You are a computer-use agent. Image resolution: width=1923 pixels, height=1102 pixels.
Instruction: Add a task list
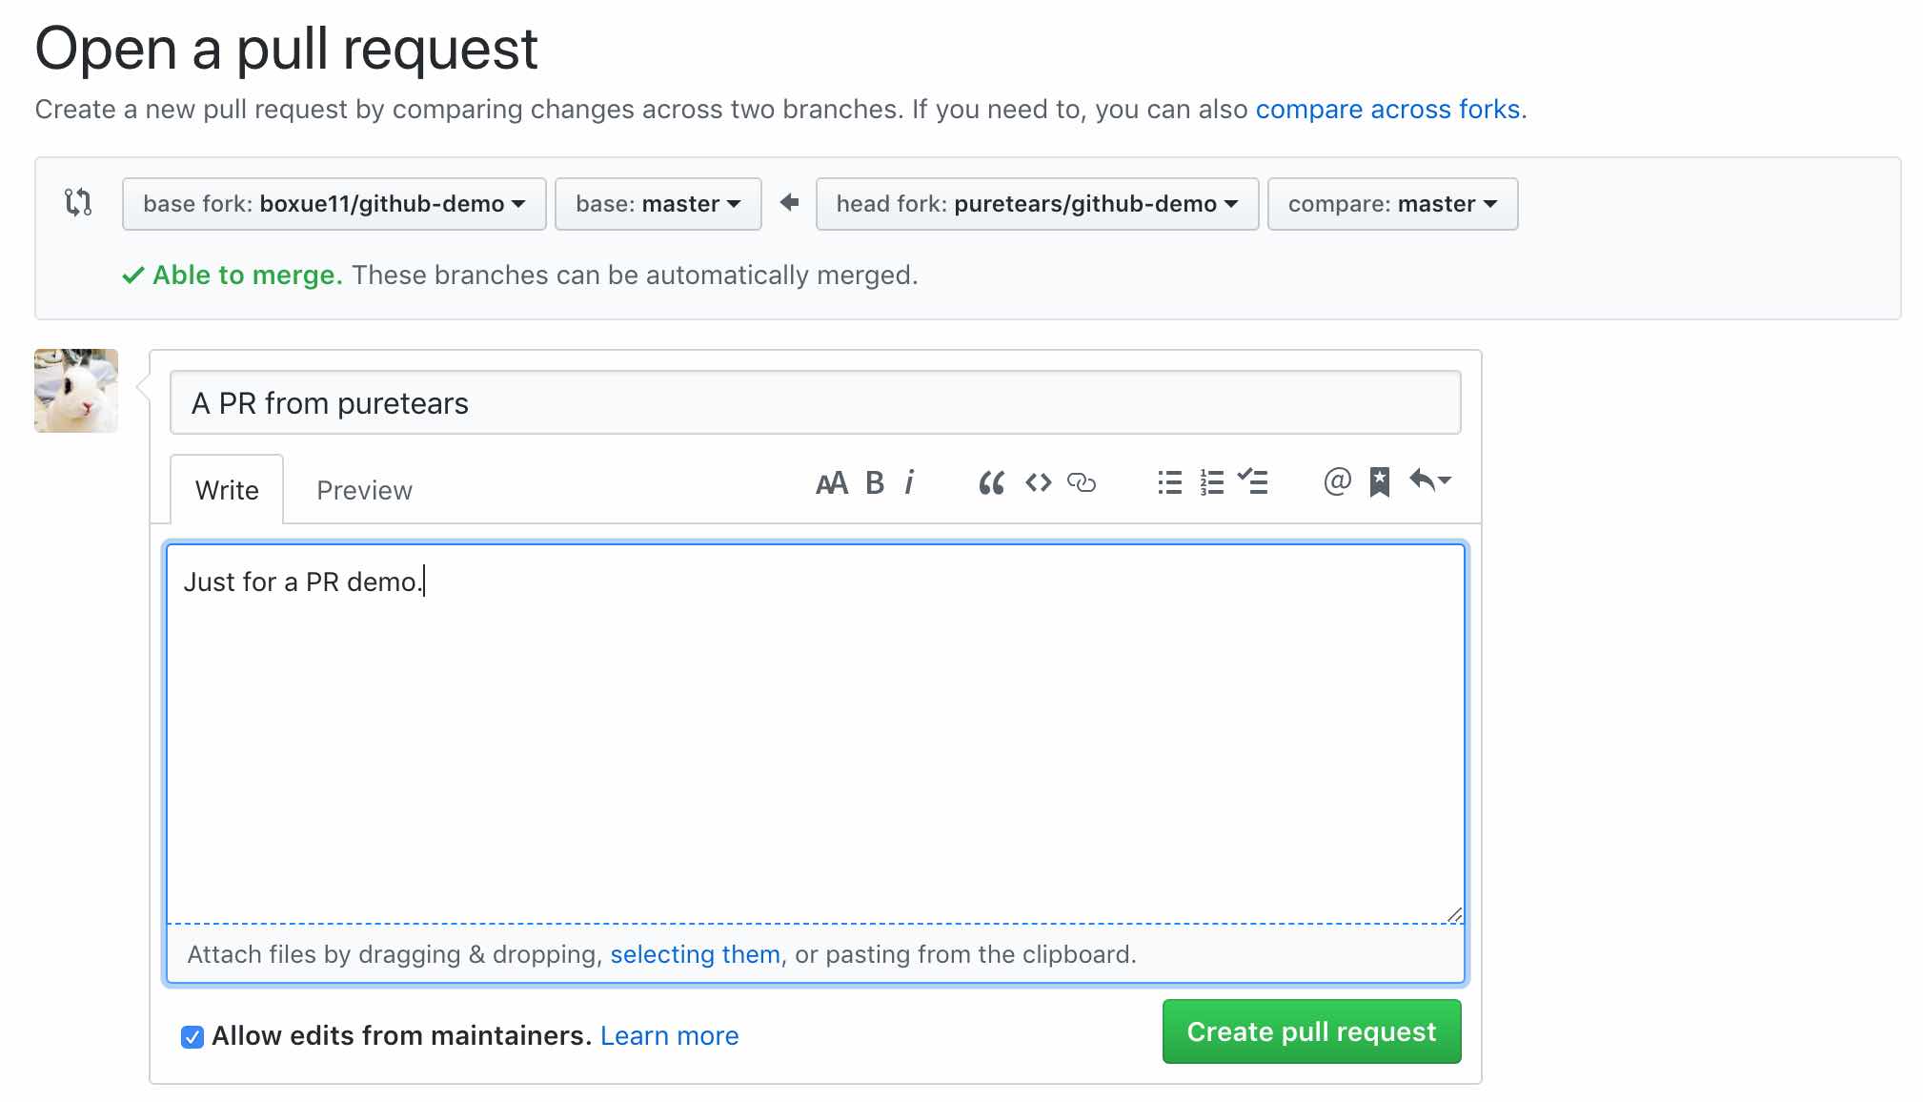(1252, 481)
